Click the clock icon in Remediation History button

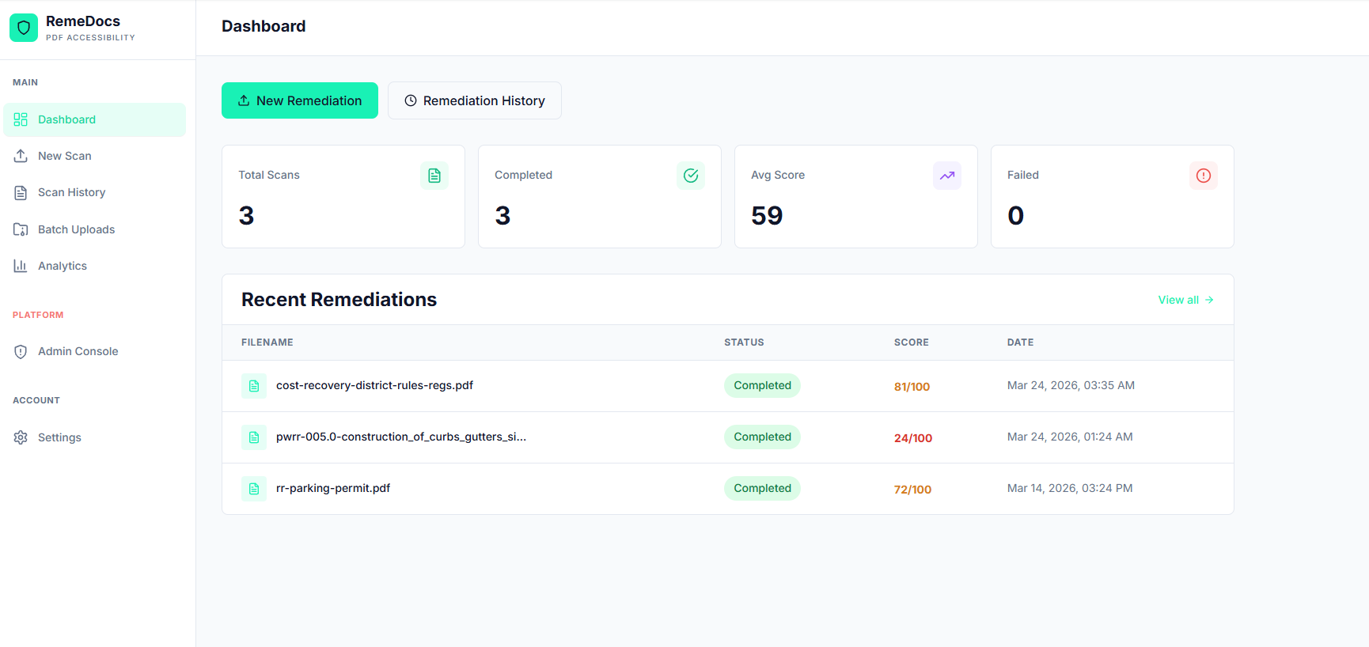click(411, 100)
